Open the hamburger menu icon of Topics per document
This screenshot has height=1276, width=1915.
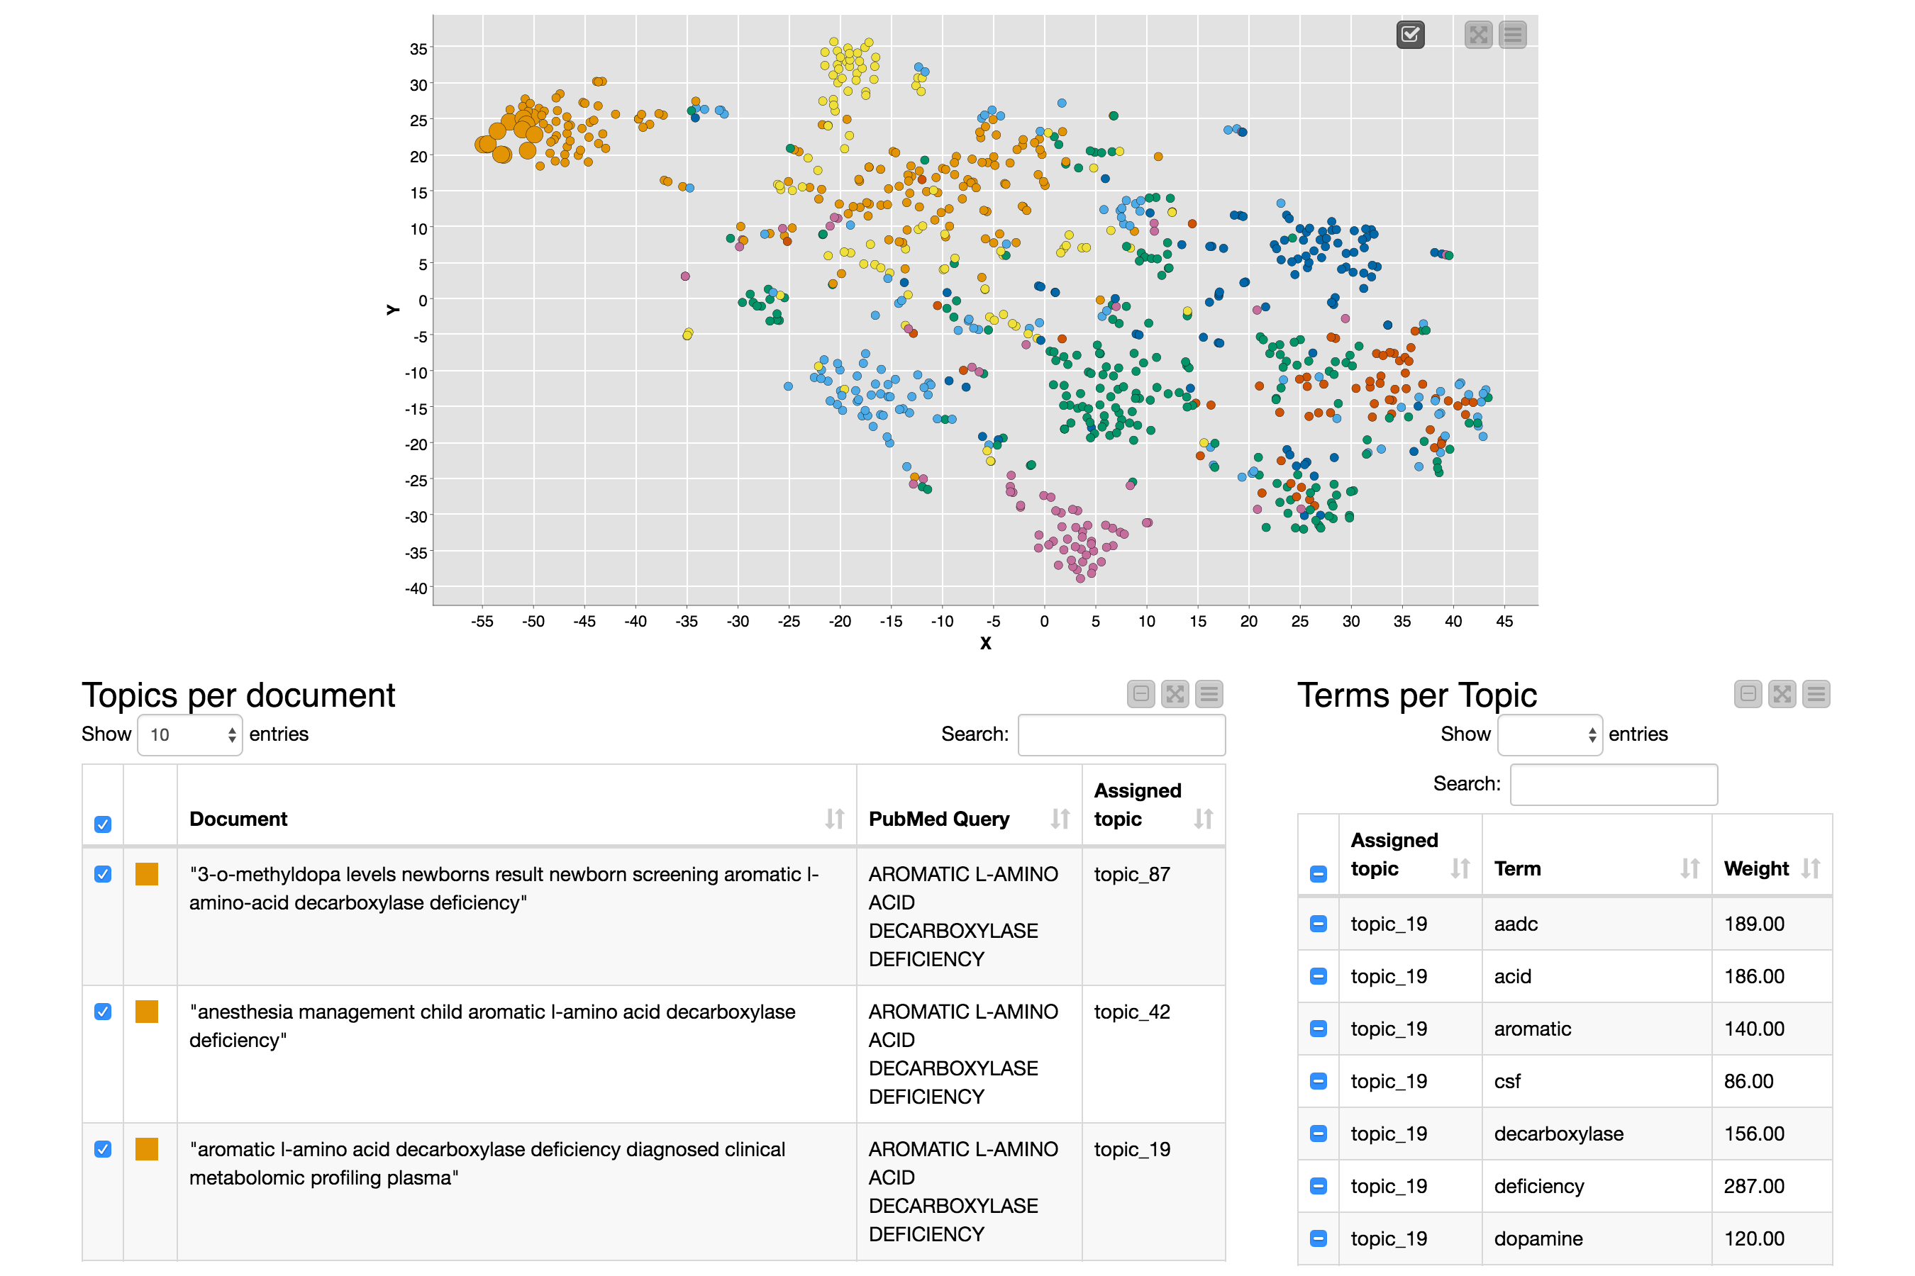point(1209,693)
